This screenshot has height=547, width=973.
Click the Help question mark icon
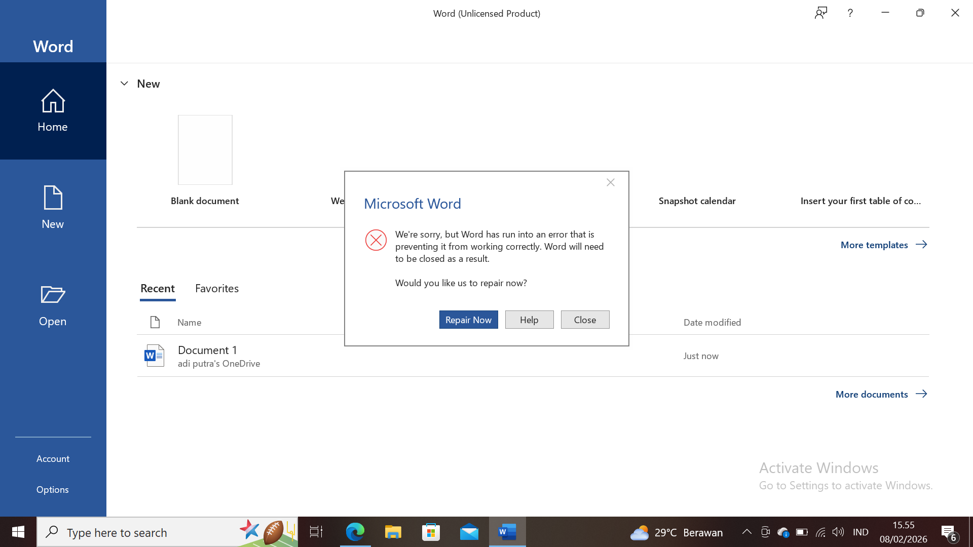tap(850, 13)
